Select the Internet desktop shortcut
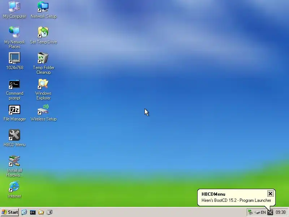The width and height of the screenshot is (289, 217). tap(14, 190)
